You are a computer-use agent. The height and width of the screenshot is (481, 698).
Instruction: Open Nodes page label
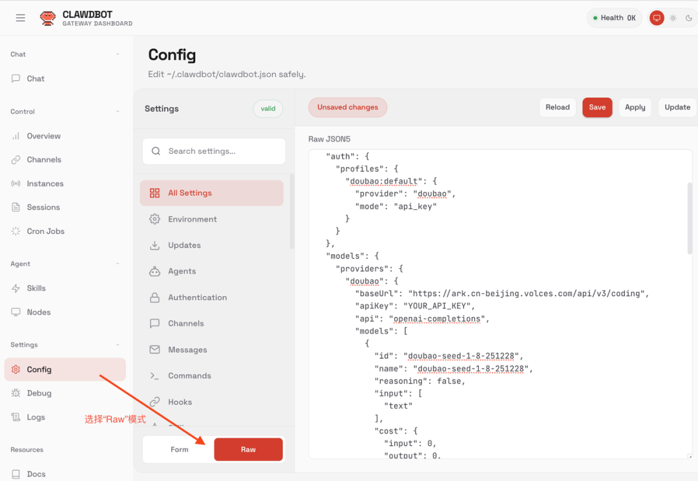click(39, 312)
